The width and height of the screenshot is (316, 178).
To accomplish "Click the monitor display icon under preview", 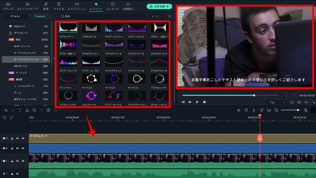I will tap(292, 102).
